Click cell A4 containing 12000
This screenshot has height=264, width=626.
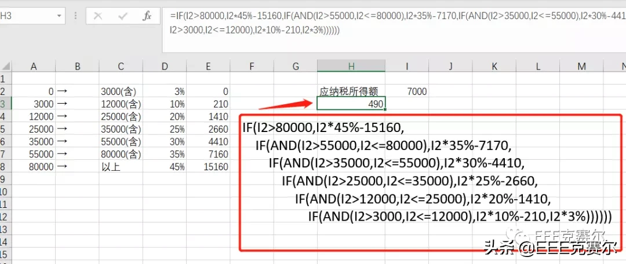coord(34,116)
